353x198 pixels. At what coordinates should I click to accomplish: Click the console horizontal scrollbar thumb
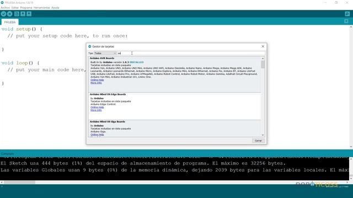(x=19, y=182)
